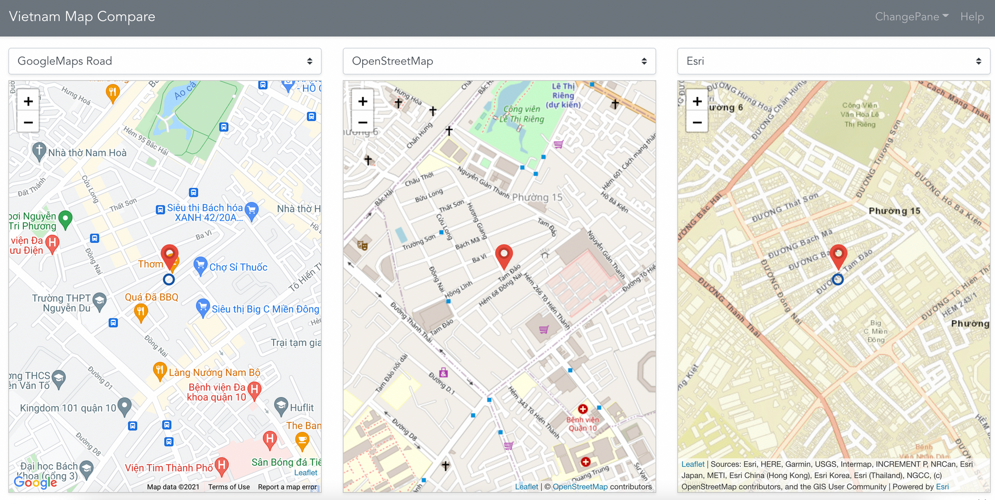Open the Esri map source dropdown
The width and height of the screenshot is (995, 500).
click(834, 61)
